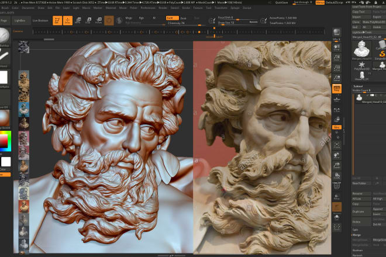
Task: Click the Rotate view icon
Action: coord(337,176)
